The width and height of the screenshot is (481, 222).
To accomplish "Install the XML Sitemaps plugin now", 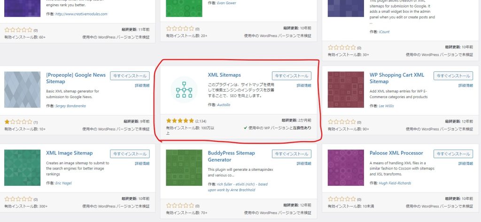I will pos(291,76).
